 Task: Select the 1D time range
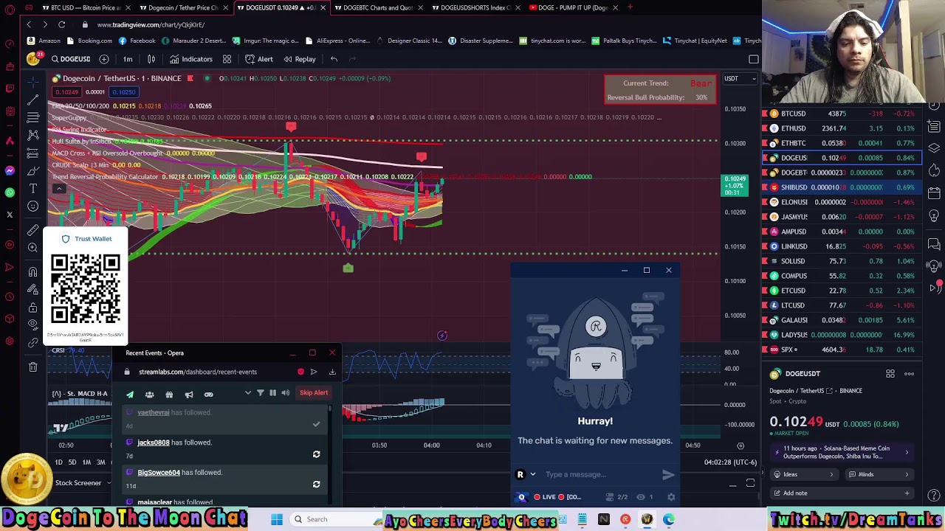(x=58, y=462)
